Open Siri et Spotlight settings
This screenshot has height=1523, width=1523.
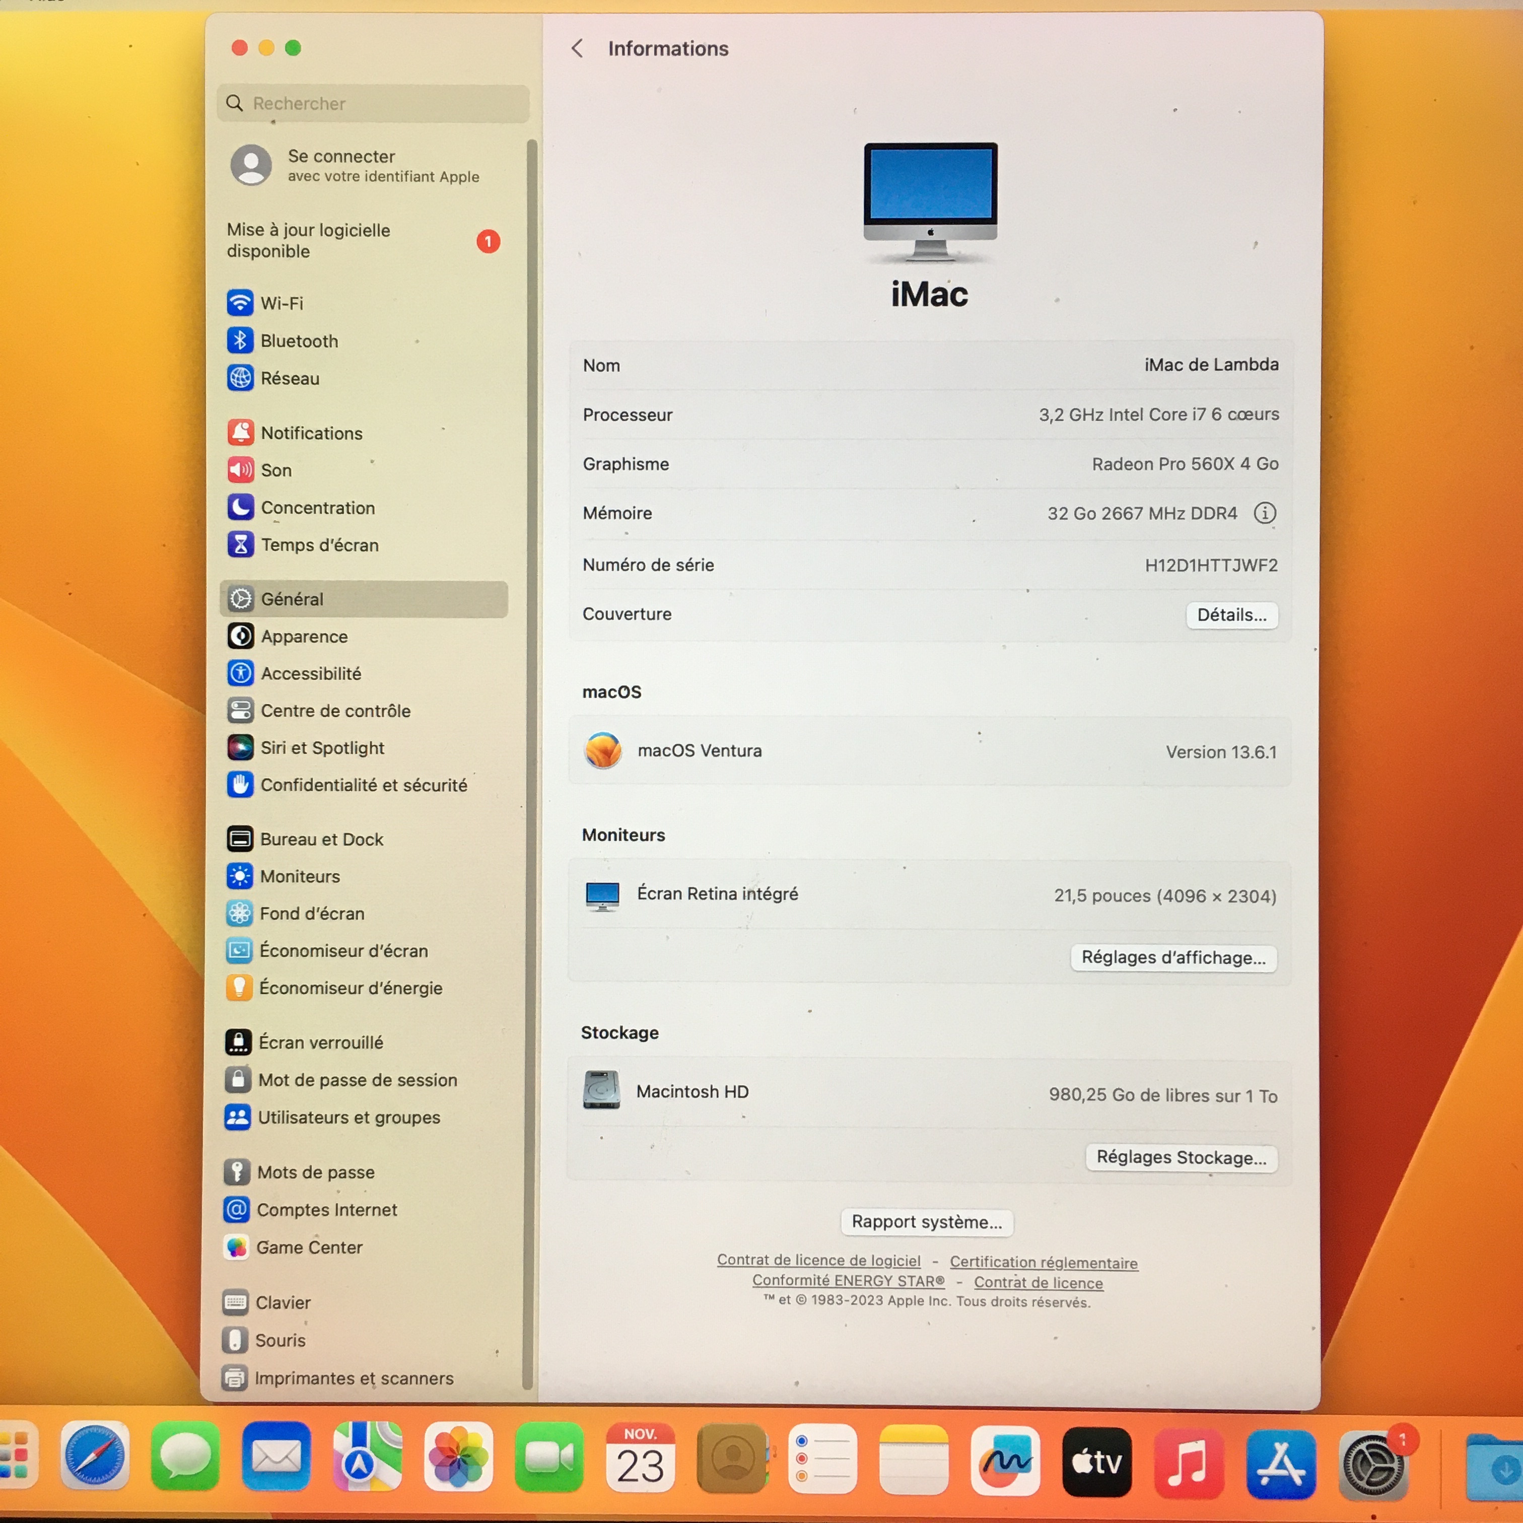[322, 747]
